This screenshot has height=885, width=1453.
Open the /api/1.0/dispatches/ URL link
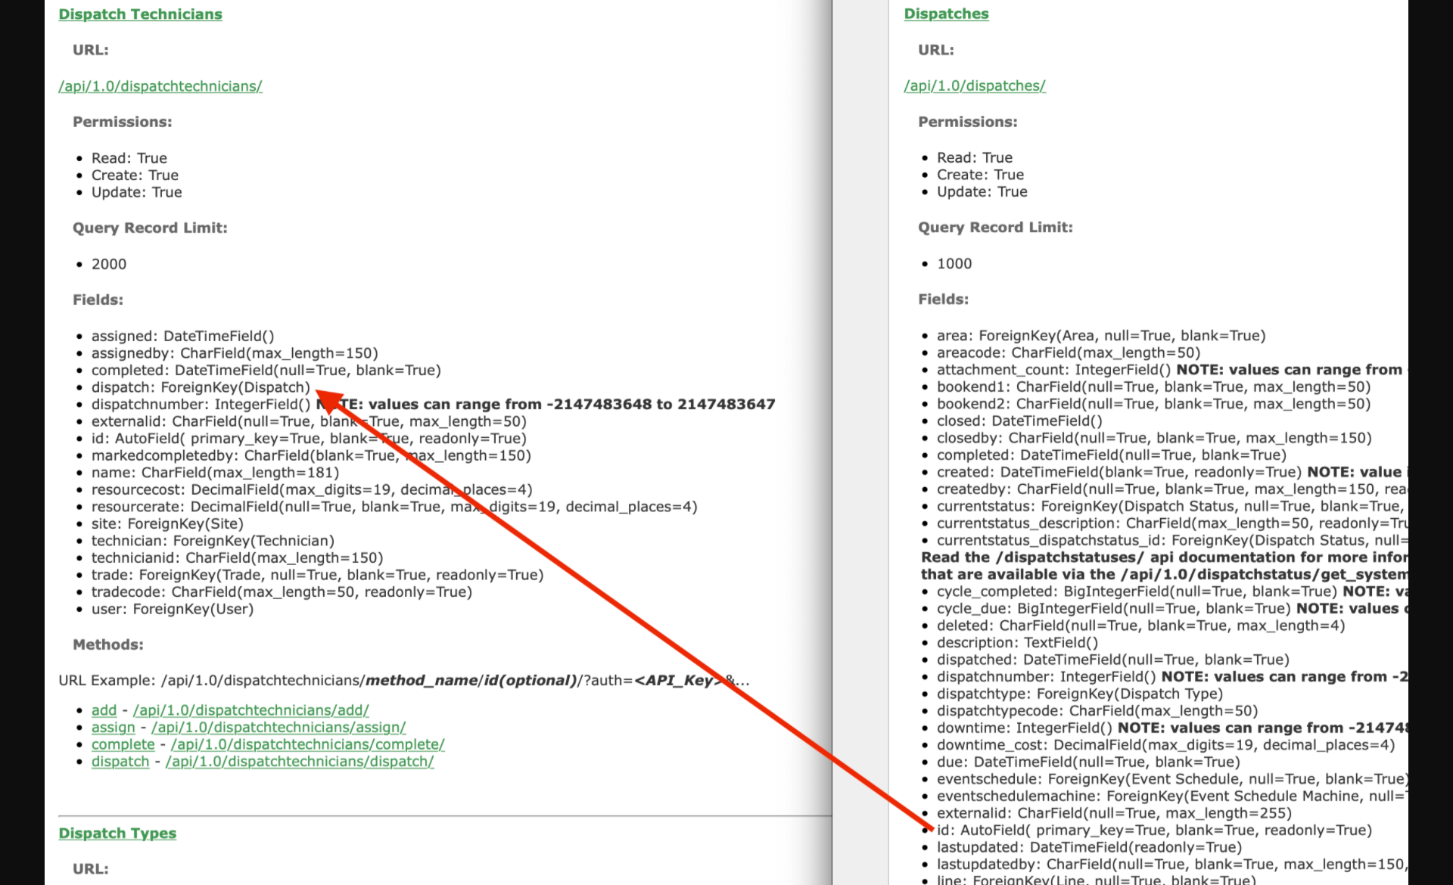975,85
